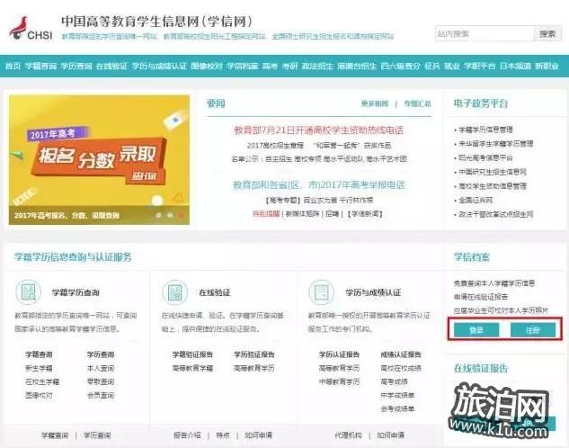Image resolution: width=569 pixels, height=448 pixels.
Task: Click the 专题汇总 link
Action: pos(418,103)
